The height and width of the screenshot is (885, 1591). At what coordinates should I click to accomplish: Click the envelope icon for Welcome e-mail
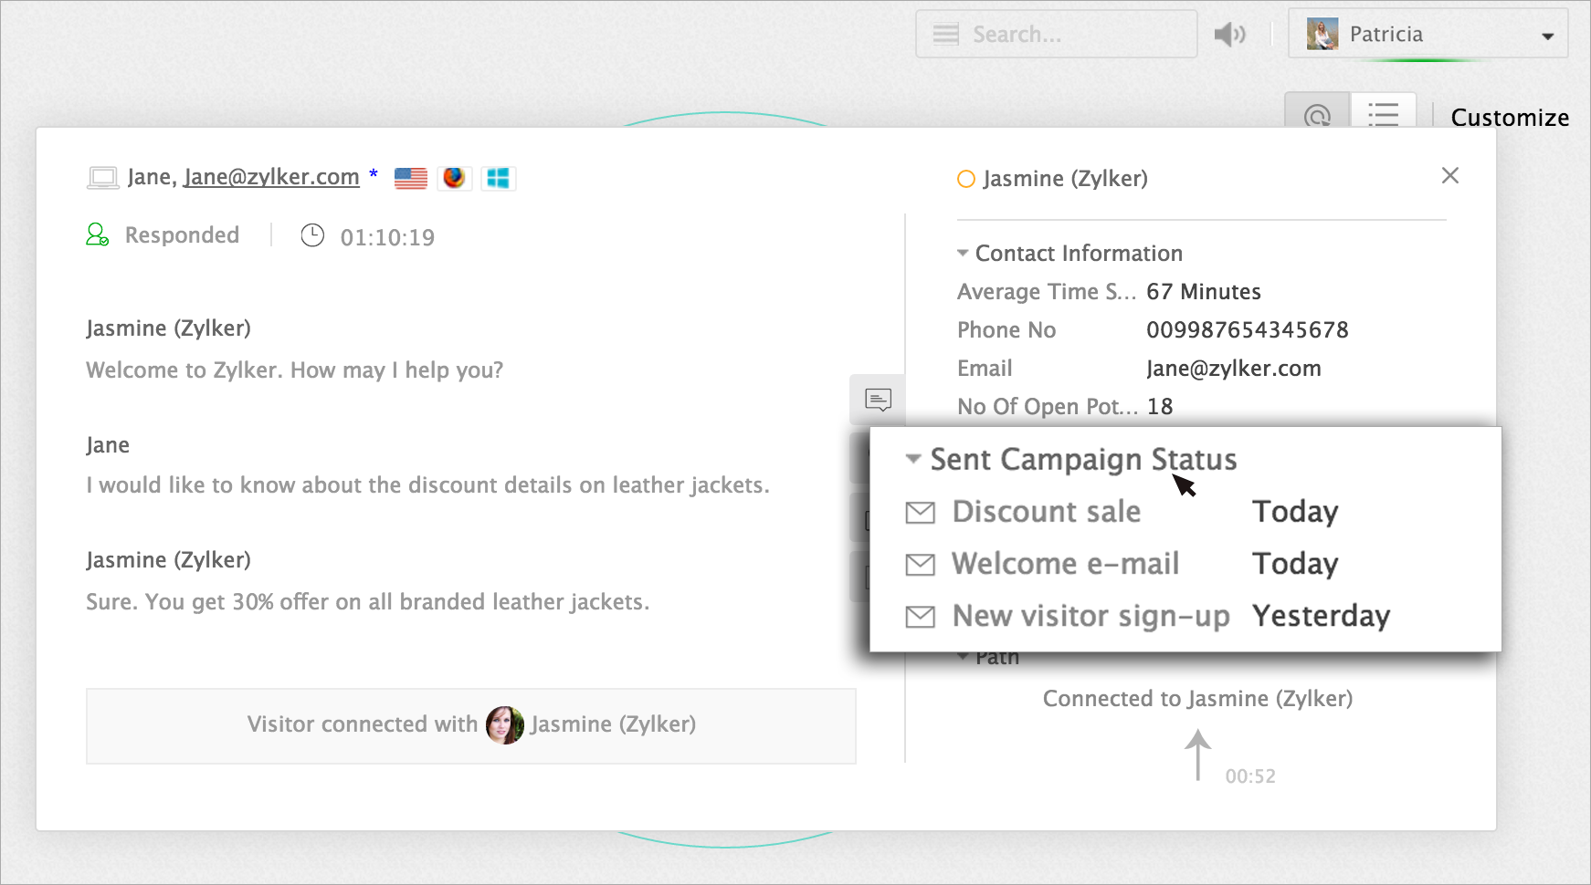(920, 565)
